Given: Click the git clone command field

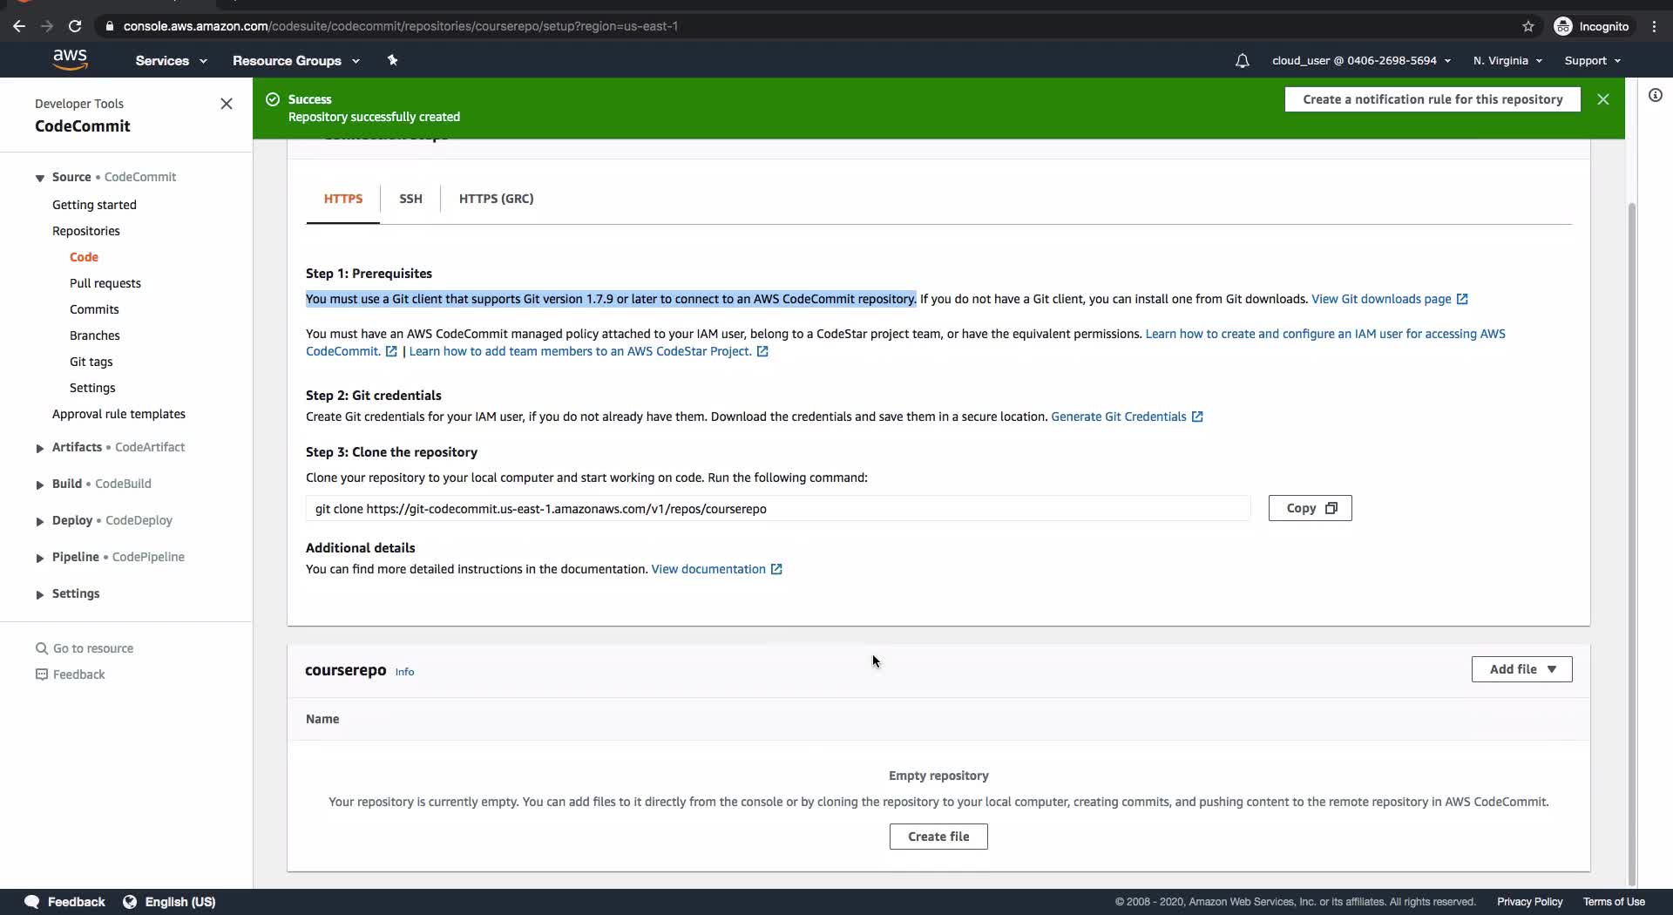Looking at the screenshot, I should (x=778, y=509).
